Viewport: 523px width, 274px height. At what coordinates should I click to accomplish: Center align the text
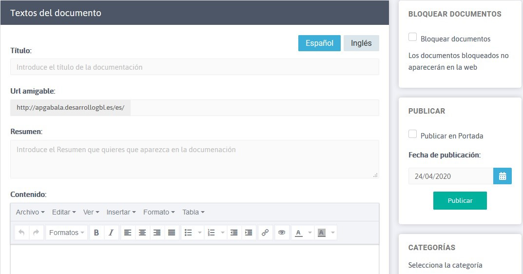(x=142, y=233)
